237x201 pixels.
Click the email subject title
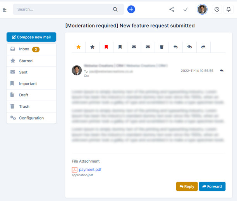(x=130, y=26)
